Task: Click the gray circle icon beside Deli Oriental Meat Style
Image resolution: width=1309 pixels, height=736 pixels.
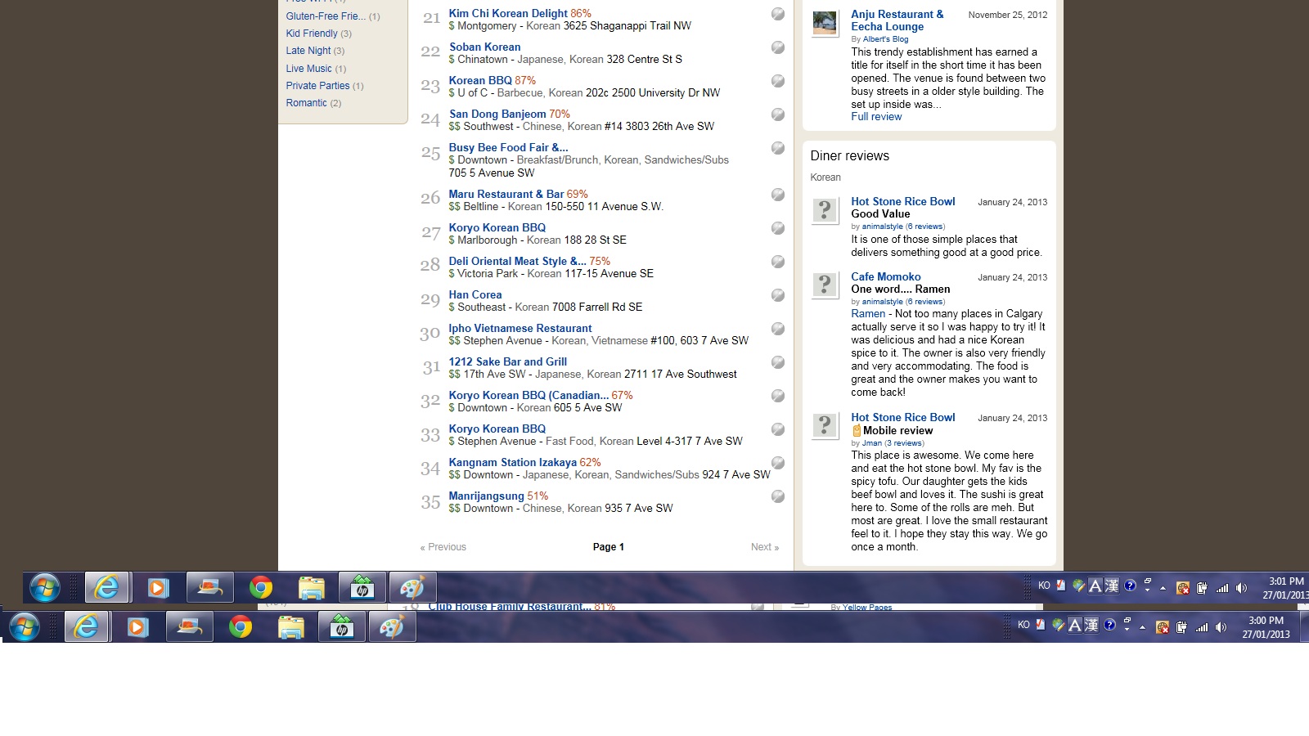Action: (778, 262)
